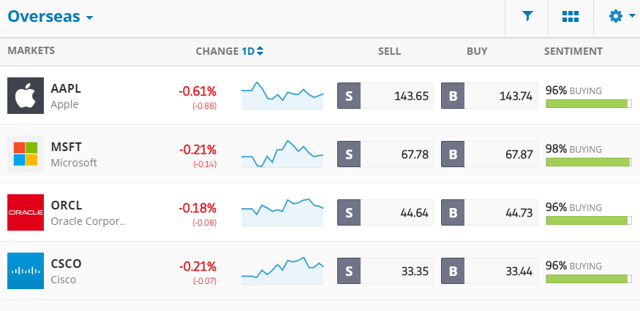The width and height of the screenshot is (640, 311).
Task: Click the Microsoft logo icon
Action: tap(26, 153)
